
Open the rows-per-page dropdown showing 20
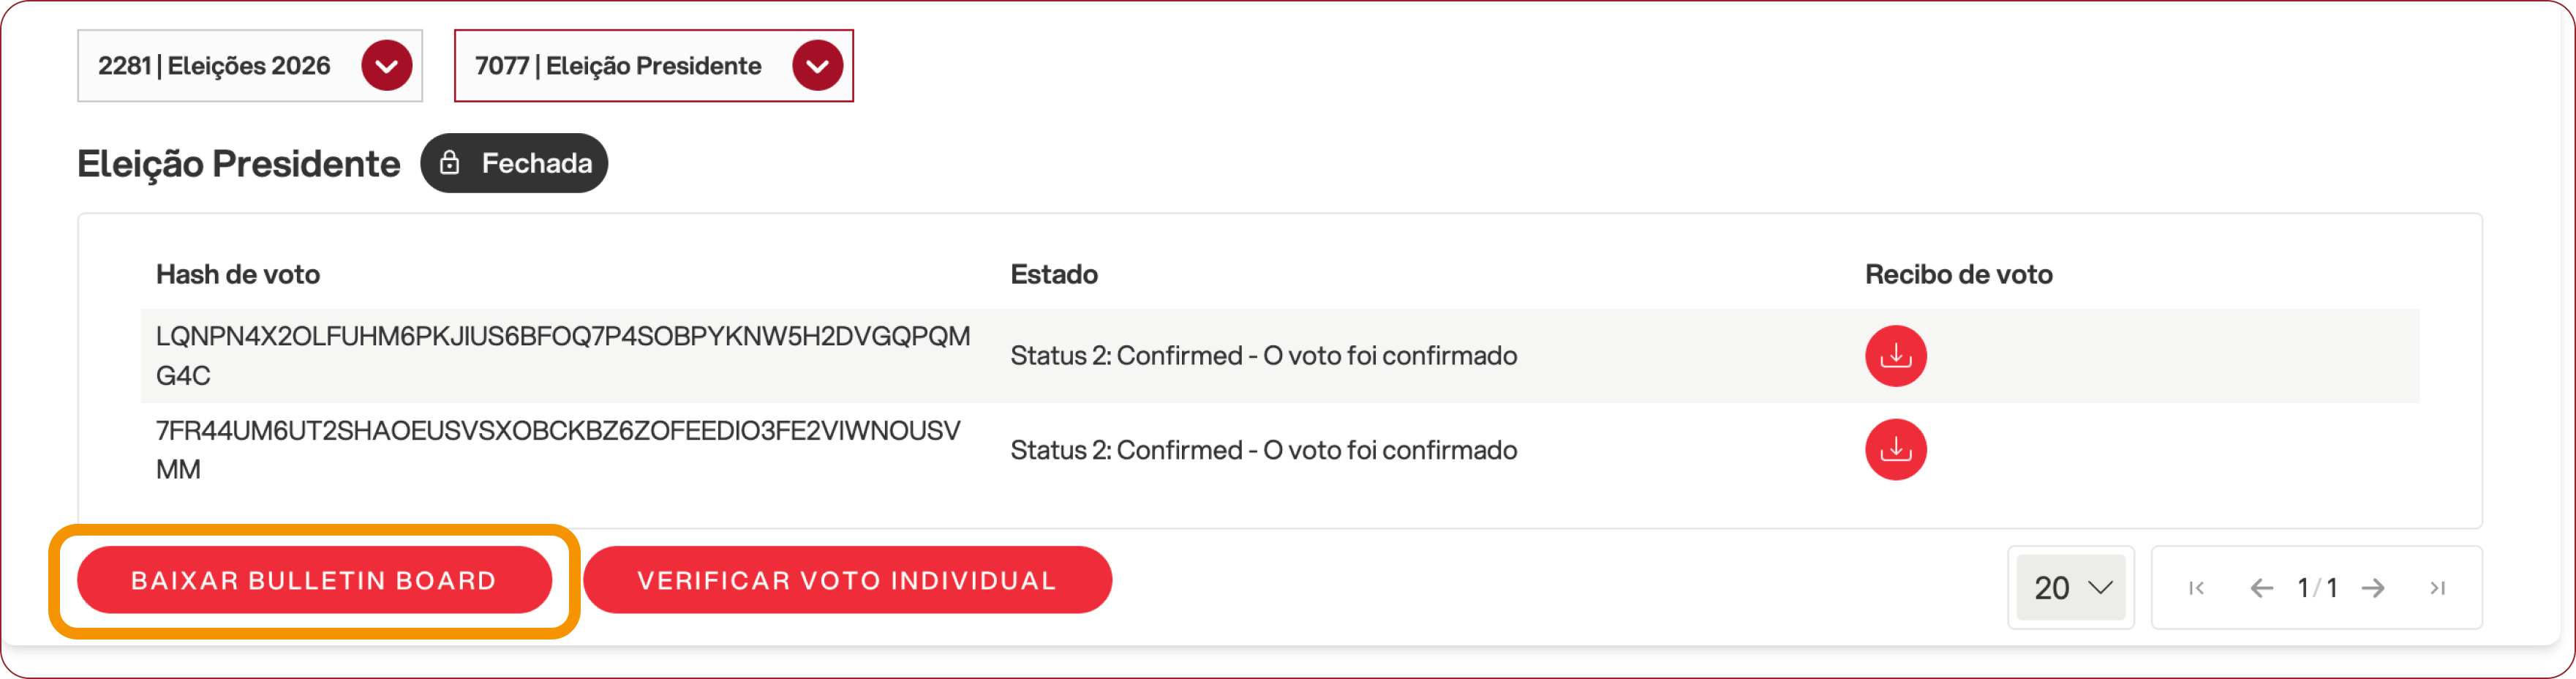(2070, 588)
